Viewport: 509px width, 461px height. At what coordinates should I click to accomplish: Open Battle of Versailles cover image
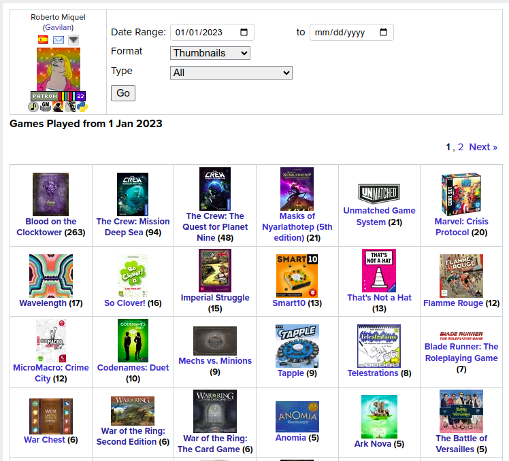click(461, 411)
